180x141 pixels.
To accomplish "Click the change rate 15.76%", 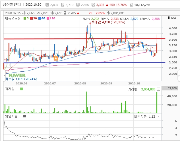I will tap(121, 5).
